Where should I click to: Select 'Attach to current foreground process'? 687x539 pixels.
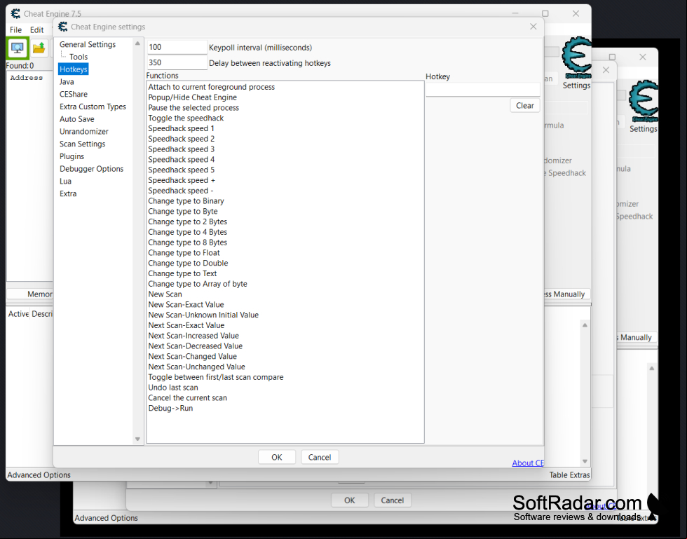(x=211, y=87)
